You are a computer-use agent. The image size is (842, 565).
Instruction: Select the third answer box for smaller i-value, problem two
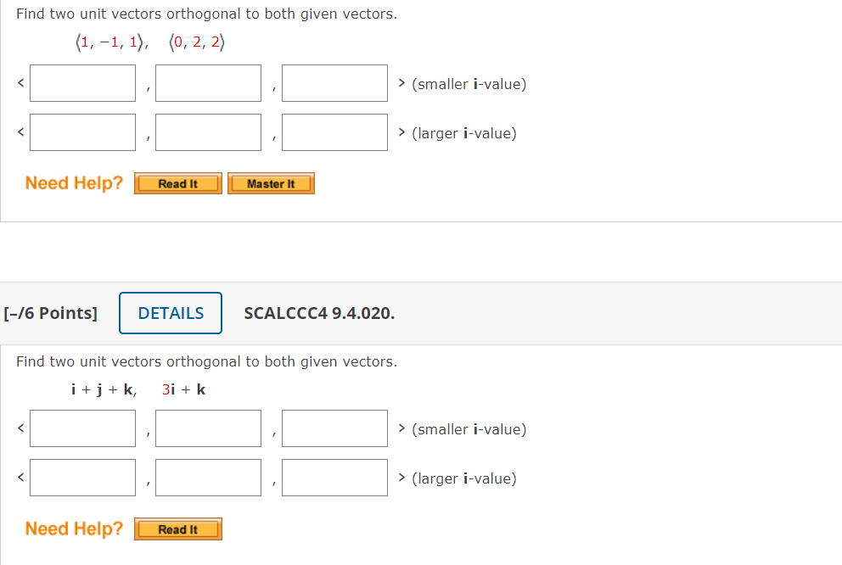tap(334, 428)
